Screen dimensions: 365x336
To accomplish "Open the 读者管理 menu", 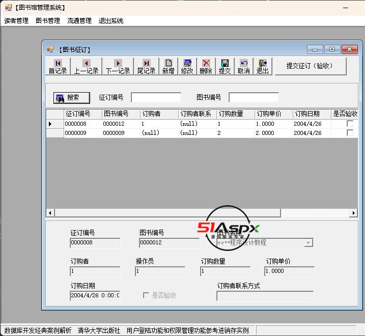I will click(x=16, y=21).
